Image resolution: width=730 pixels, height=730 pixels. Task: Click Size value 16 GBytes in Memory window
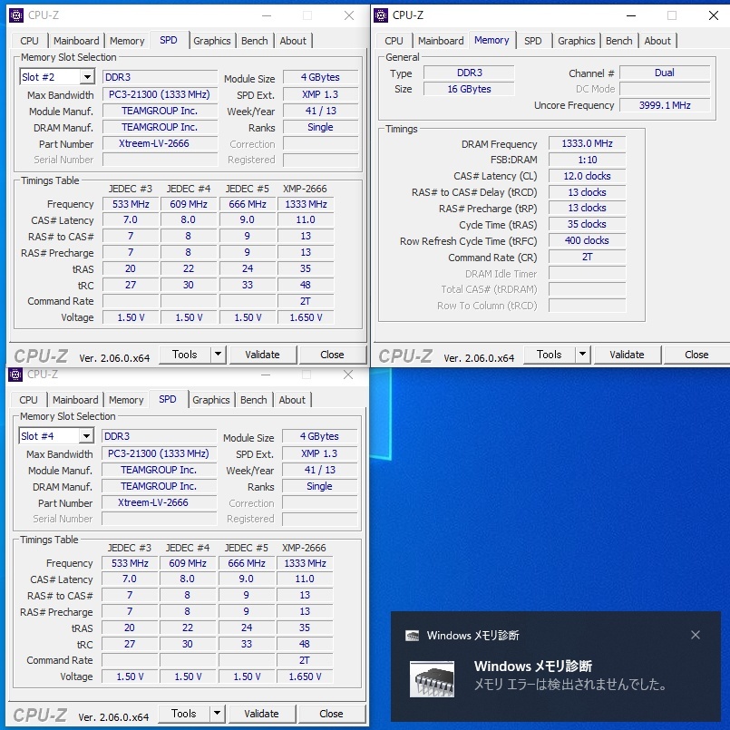470,89
